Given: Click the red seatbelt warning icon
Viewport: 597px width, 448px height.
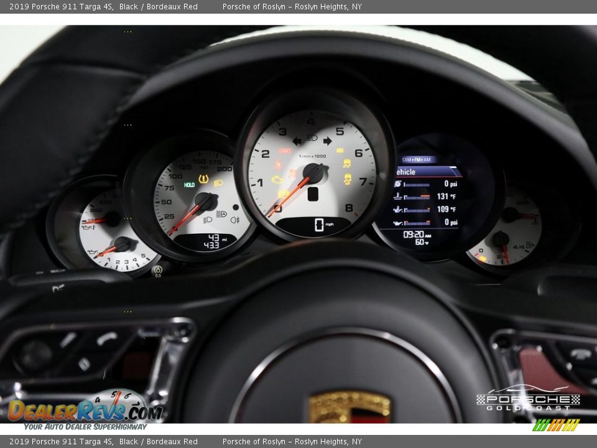Looking at the screenshot, I should (277, 165).
